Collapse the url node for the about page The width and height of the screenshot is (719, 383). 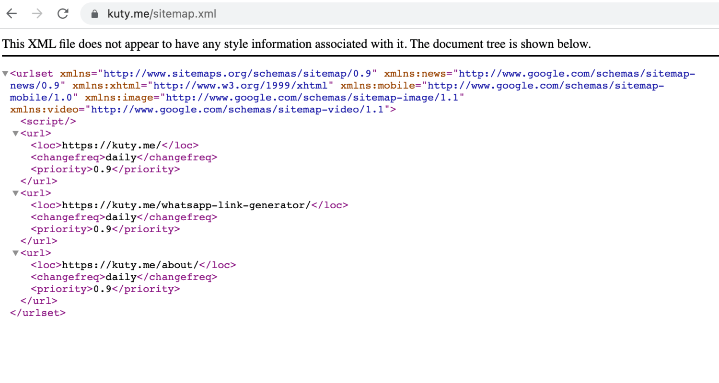[16, 253]
